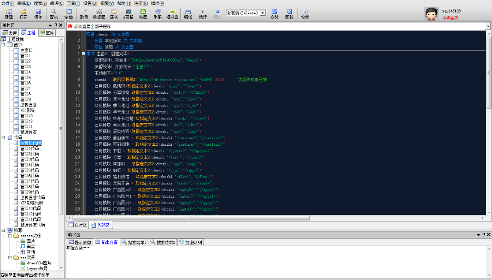The height and width of the screenshot is (280, 492).
Task: Open the 输出区 panel dropdown arrow
Action: click(x=478, y=235)
